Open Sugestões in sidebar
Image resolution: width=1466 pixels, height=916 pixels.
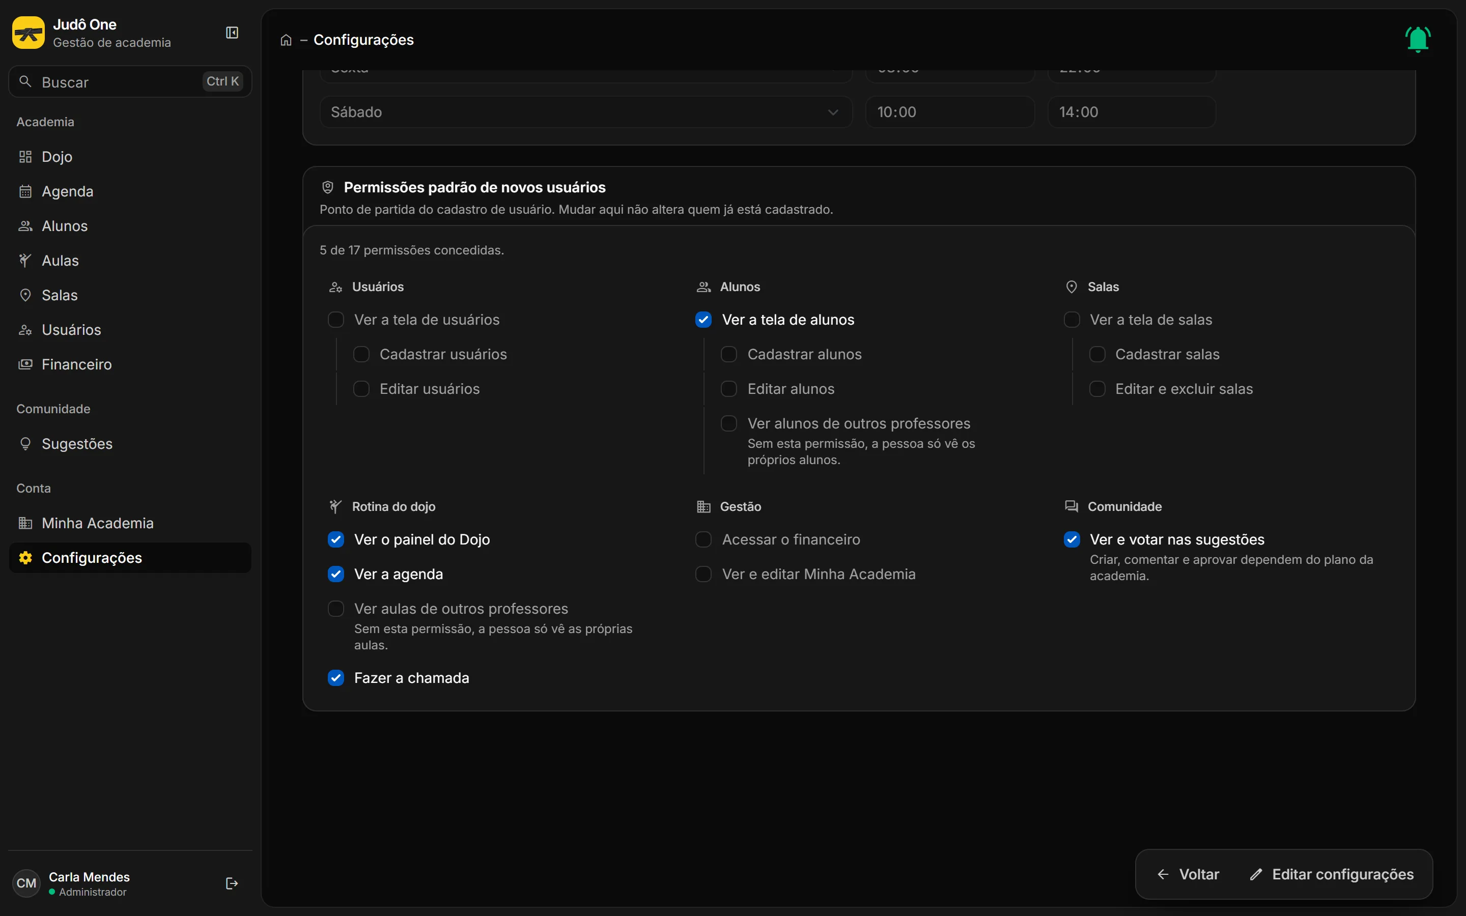tap(130, 444)
